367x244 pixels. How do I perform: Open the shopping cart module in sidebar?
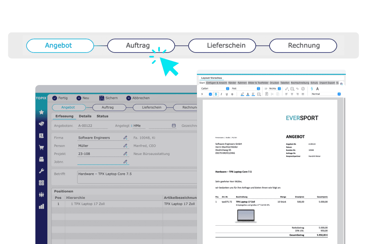[x=41, y=147]
